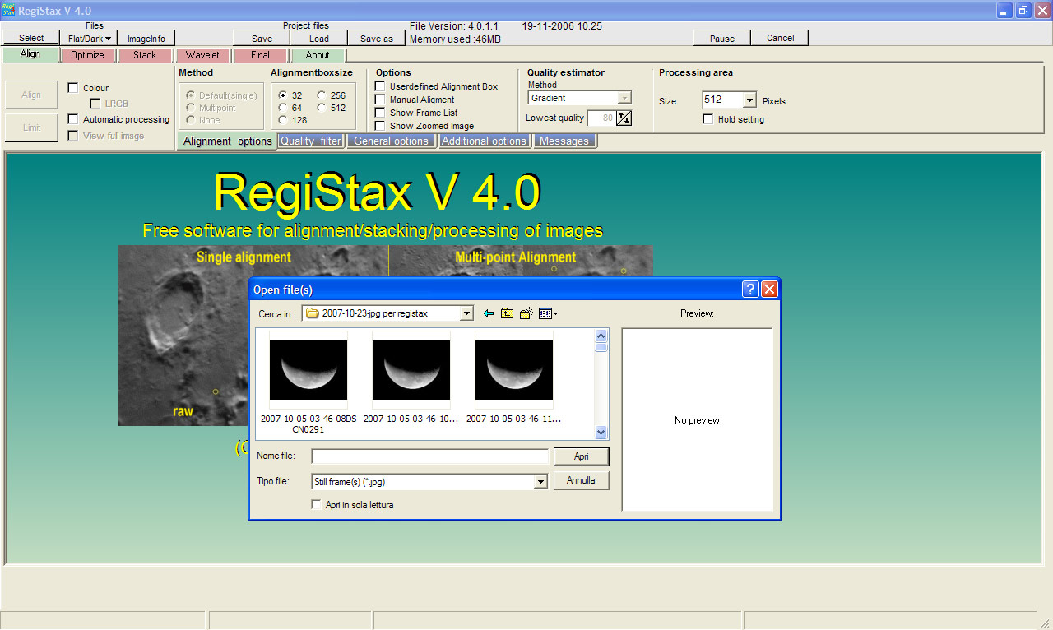Open the Stack tab
This screenshot has height=630, width=1053.
[x=145, y=55]
